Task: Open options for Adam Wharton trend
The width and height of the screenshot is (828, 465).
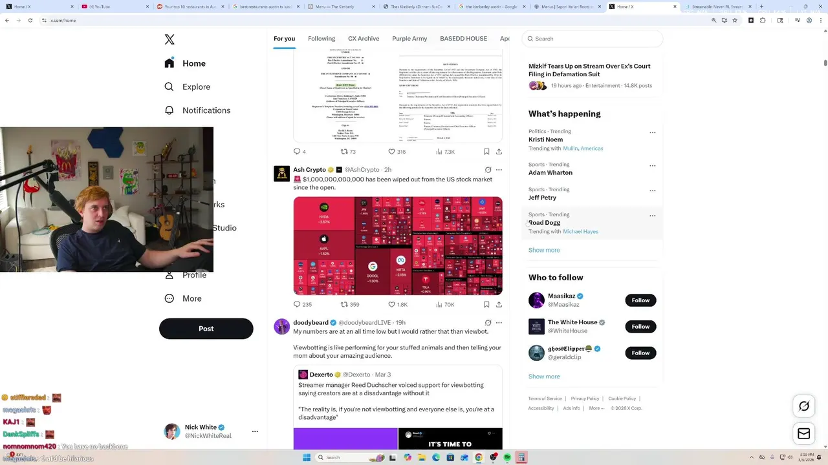Action: [652, 165]
